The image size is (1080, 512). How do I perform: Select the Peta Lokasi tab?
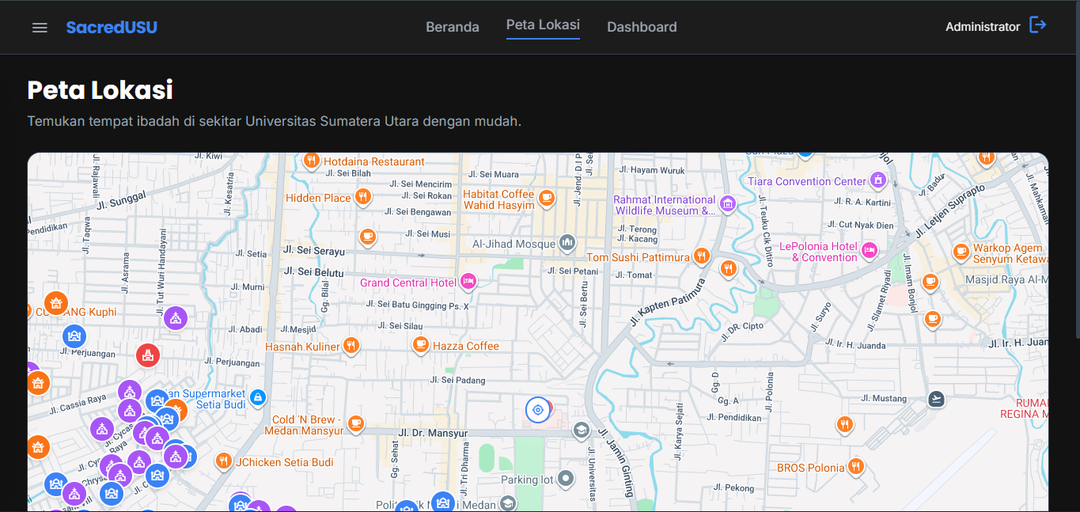tap(543, 25)
